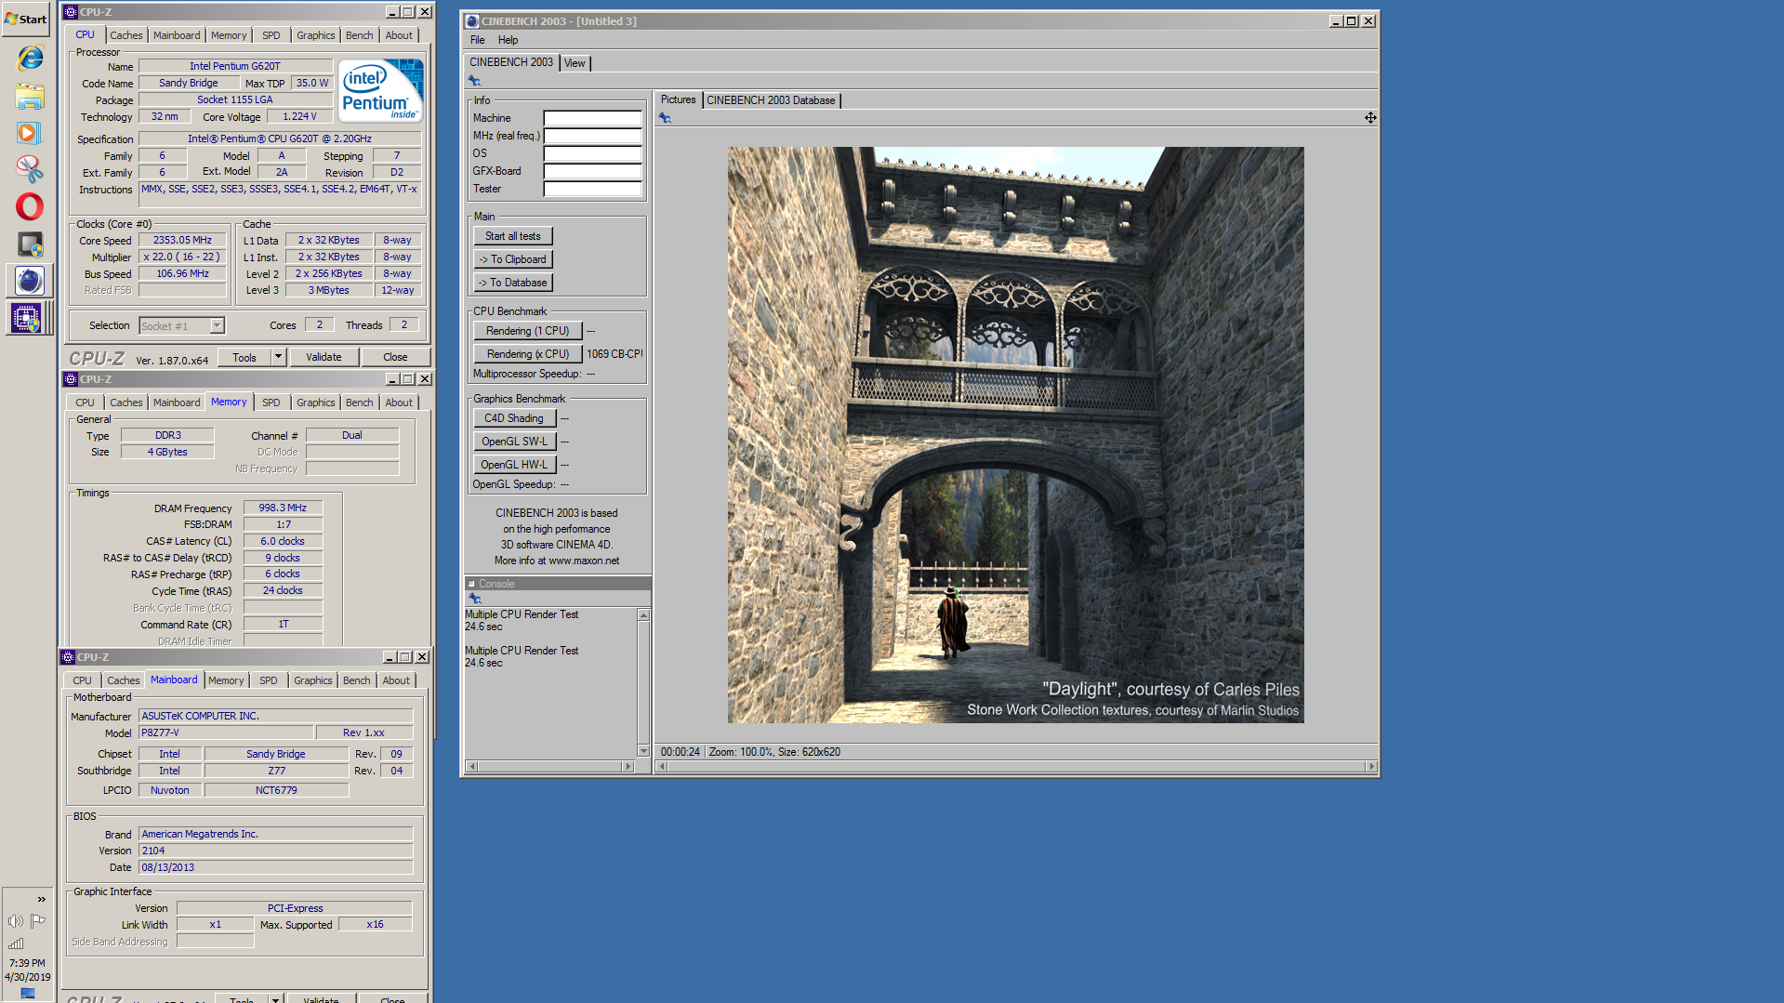Run the OpenGL HW-L test
The image size is (1784, 1003).
514,465
